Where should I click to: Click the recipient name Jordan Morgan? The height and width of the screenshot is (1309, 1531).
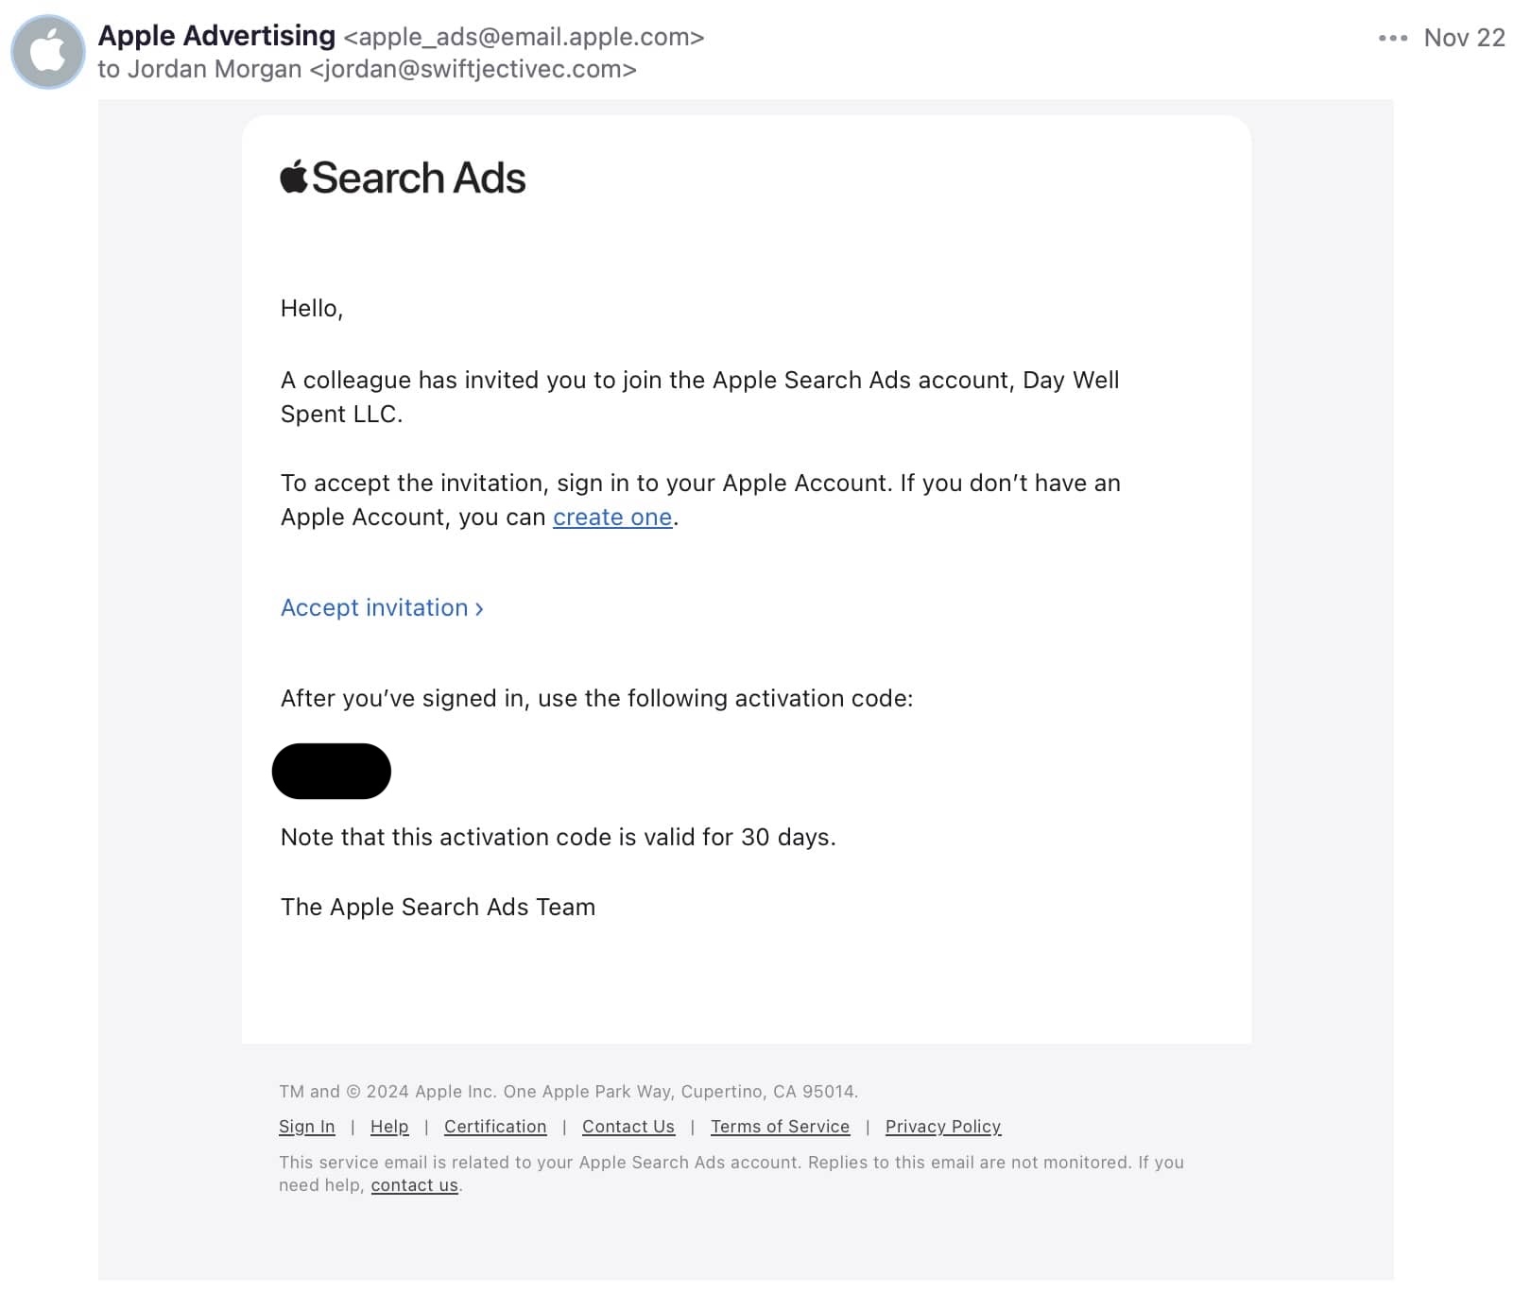click(215, 69)
